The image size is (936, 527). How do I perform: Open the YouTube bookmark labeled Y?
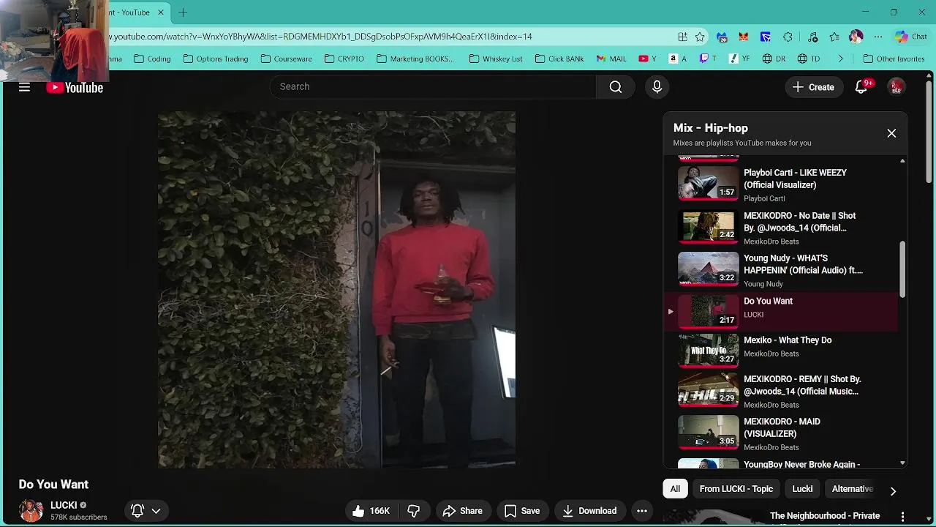pos(647,59)
